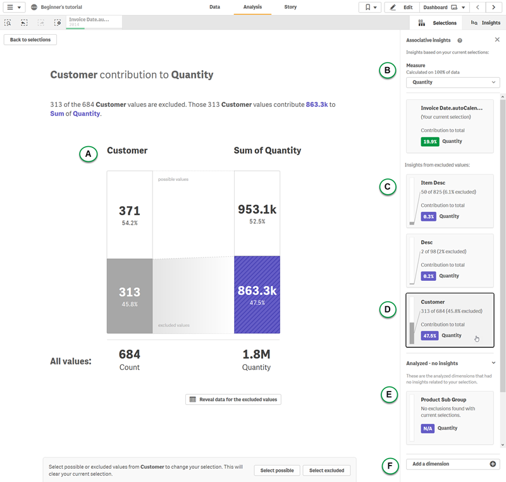Switch to the Data tab
Screen dimensions: 506x482
tap(214, 7)
